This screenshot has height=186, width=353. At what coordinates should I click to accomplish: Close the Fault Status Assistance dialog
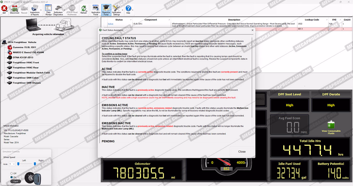click(x=242, y=152)
